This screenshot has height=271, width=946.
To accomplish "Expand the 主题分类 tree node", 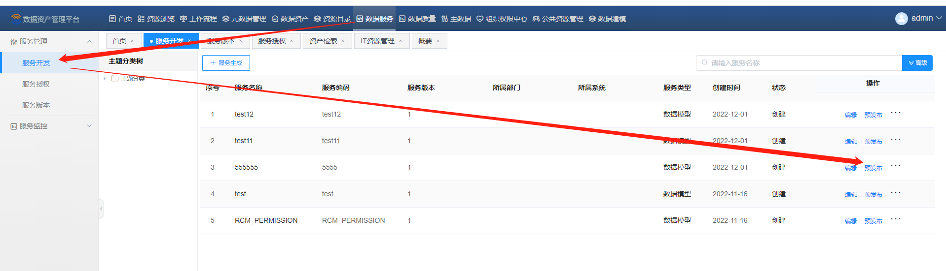I will 105,79.
